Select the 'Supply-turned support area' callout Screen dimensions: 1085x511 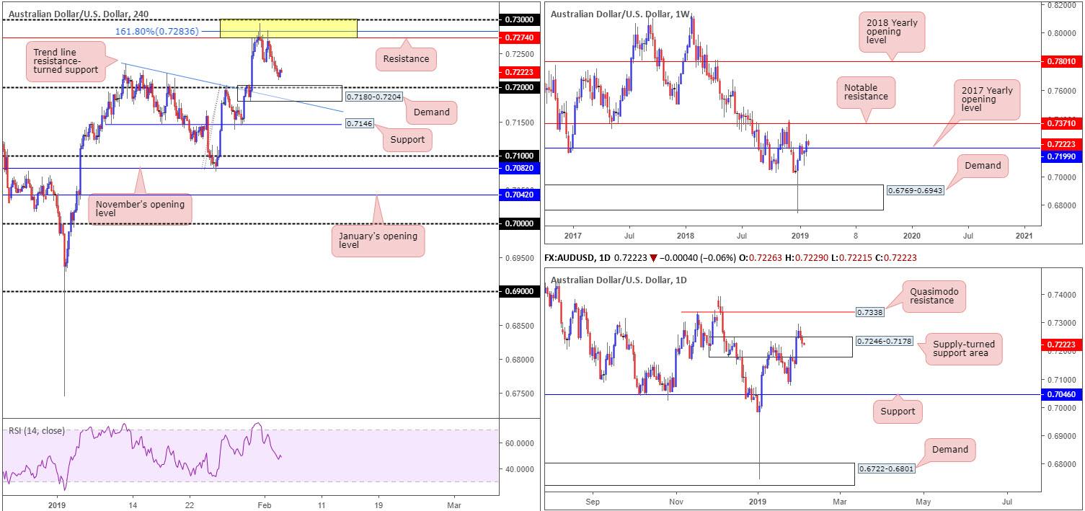962,350
